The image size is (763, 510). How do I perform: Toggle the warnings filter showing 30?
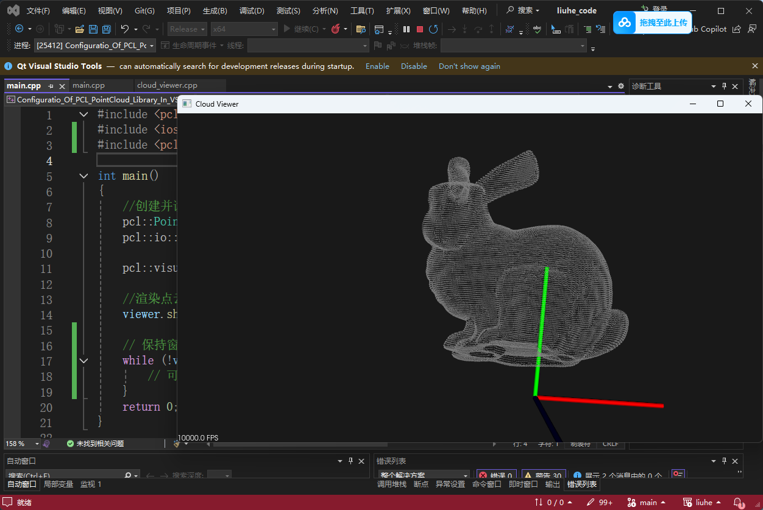coord(542,476)
